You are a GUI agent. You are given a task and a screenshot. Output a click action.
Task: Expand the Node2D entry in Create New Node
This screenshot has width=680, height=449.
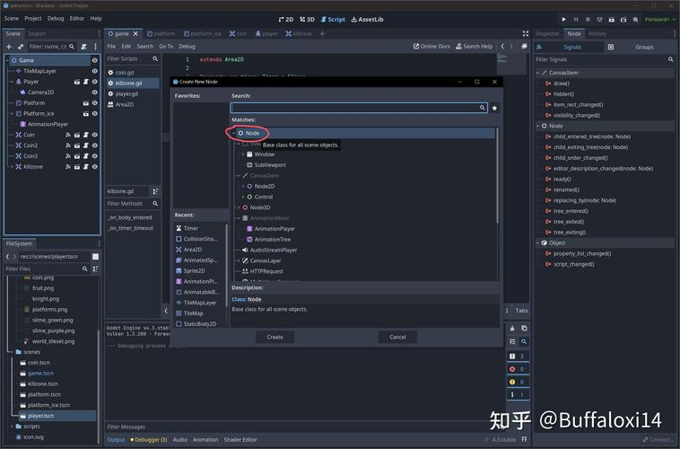243,186
